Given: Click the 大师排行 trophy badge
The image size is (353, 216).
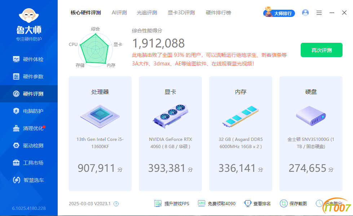Looking at the screenshot, I should [279, 13].
